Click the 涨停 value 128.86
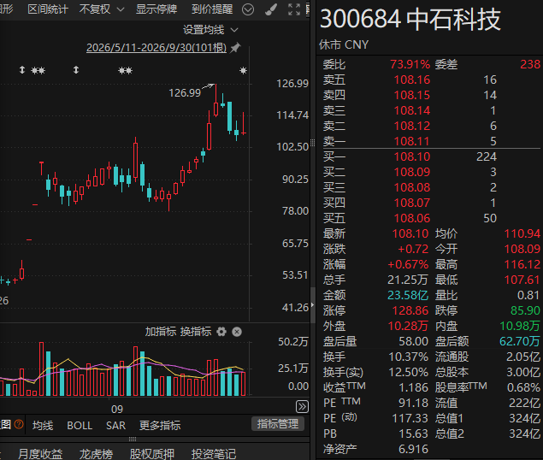This screenshot has height=460, width=543. 410,310
